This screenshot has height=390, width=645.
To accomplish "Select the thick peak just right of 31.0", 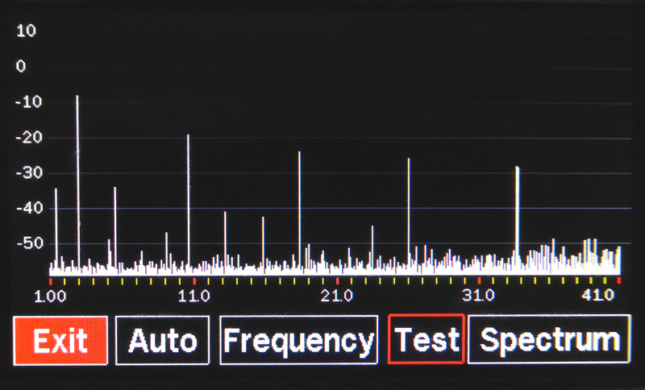I will pyautogui.click(x=517, y=210).
